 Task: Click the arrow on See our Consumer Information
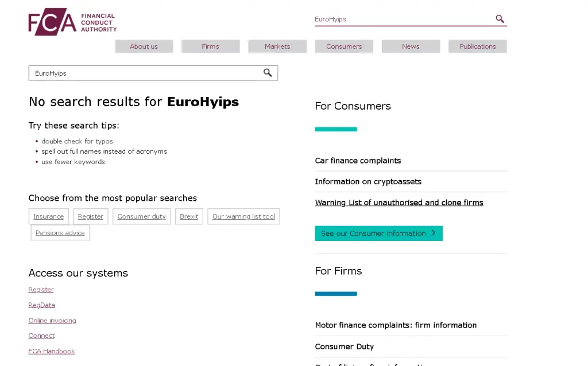tap(433, 233)
